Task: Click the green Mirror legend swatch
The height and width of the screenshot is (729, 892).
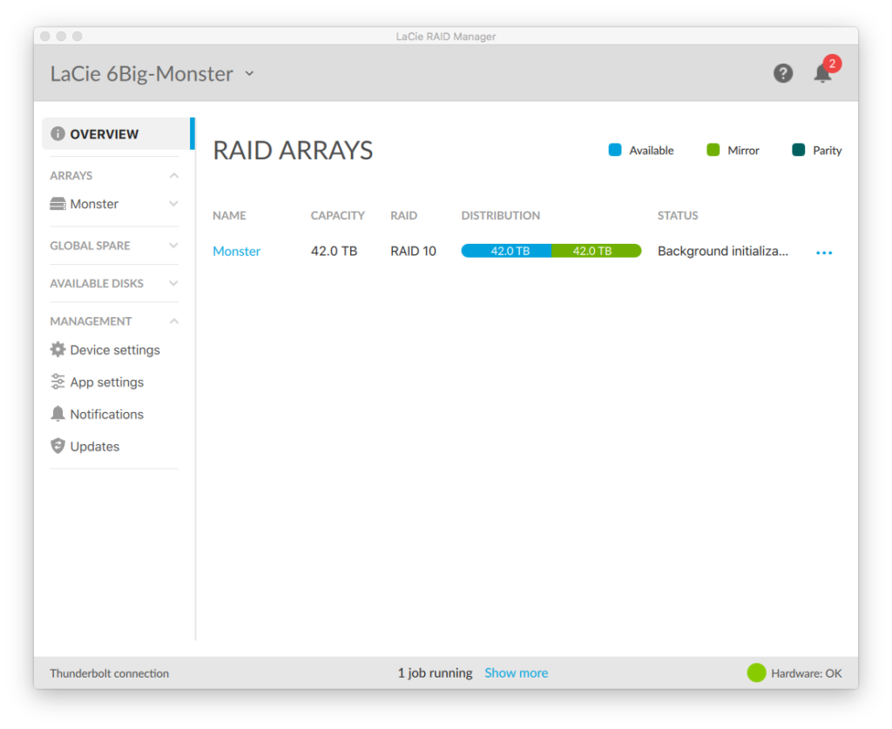Action: click(713, 150)
